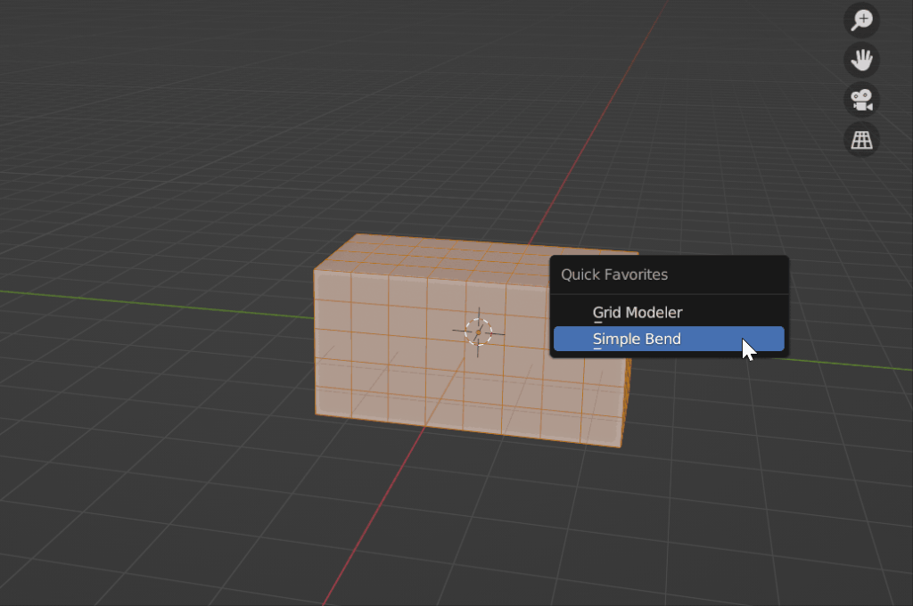Click the zoom view magnifier icon
Viewport: 913px width, 606px height.
point(861,20)
